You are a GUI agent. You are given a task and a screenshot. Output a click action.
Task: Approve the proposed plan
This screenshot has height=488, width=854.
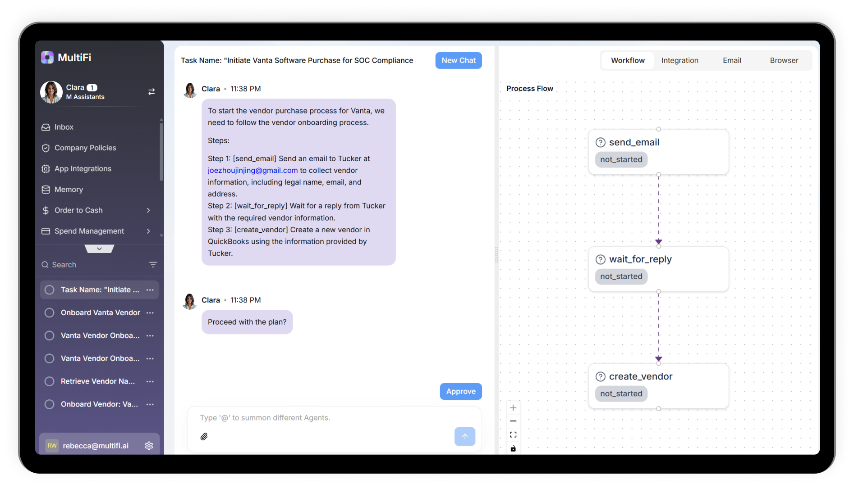(x=461, y=392)
